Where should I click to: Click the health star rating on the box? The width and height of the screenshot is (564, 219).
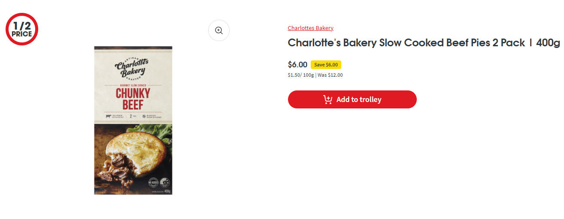pyautogui.click(x=164, y=182)
